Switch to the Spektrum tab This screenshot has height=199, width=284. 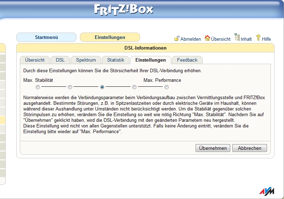[86, 60]
